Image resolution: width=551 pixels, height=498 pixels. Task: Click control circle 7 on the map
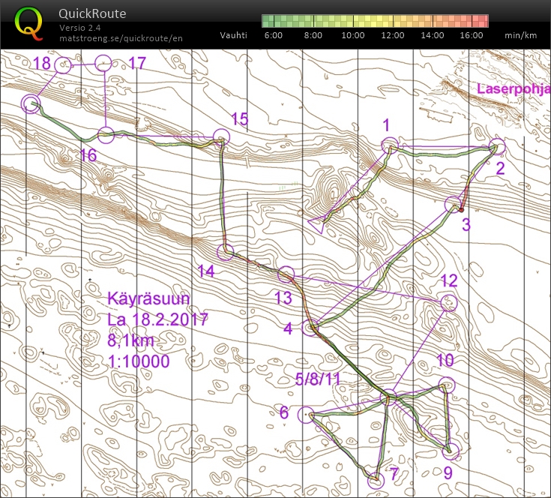(376, 481)
